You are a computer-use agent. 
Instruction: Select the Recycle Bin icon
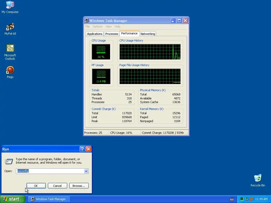(258, 180)
